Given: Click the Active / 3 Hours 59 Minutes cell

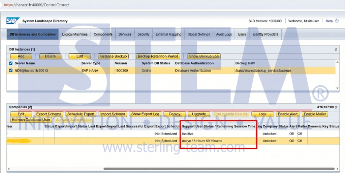Looking at the screenshot, I should pos(202,141).
